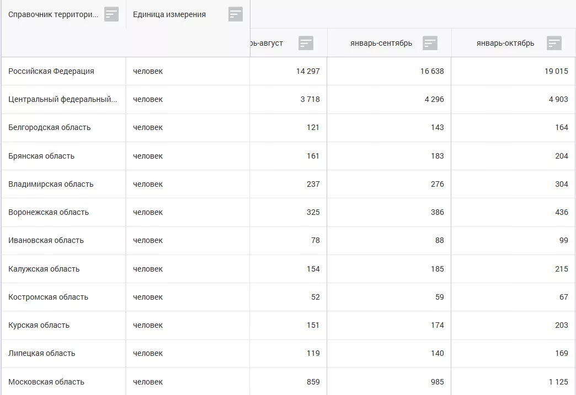Click Белгородская область row name
576x395 pixels.
point(50,128)
